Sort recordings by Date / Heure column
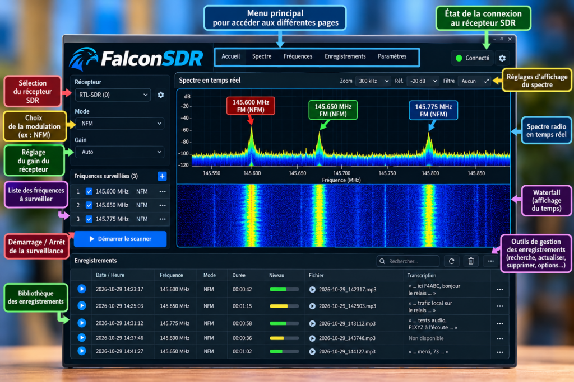Image resolution: width=574 pixels, height=382 pixels. [110, 275]
